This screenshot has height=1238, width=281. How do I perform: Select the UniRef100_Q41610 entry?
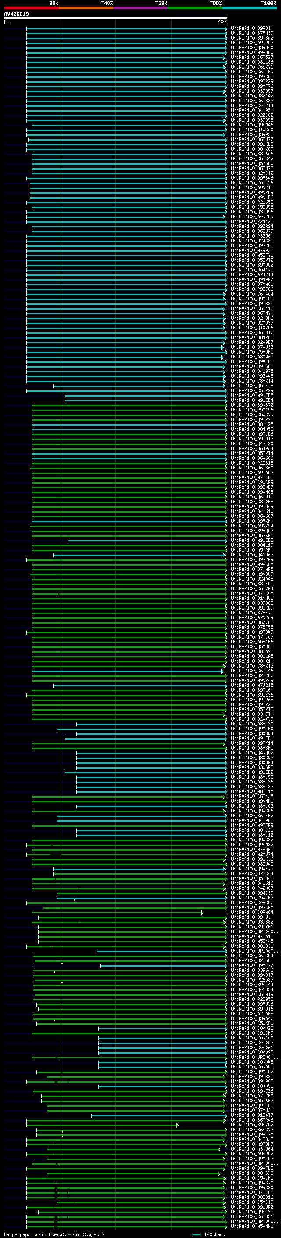tap(252, 511)
